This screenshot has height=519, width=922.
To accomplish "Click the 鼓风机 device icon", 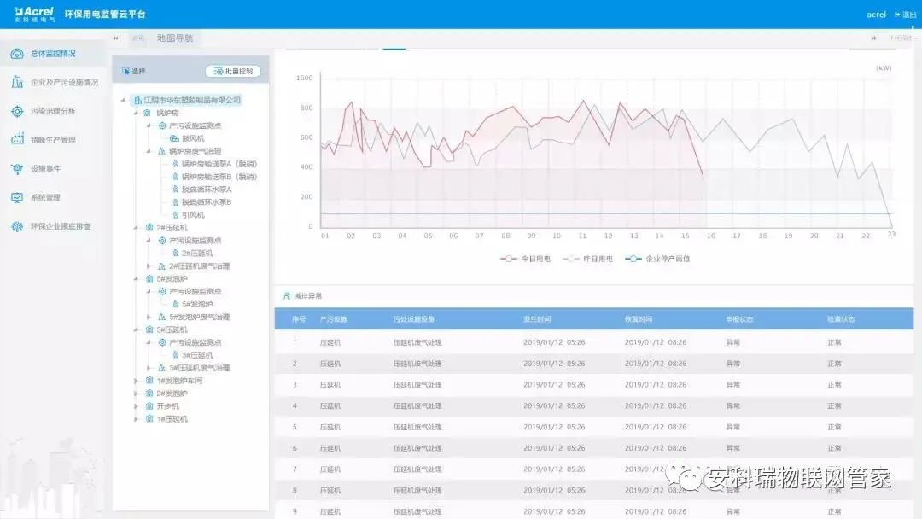I will tap(175, 139).
